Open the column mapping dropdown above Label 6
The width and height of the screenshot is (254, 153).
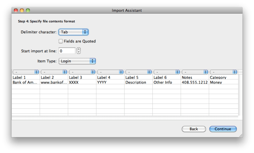[x=167, y=72]
